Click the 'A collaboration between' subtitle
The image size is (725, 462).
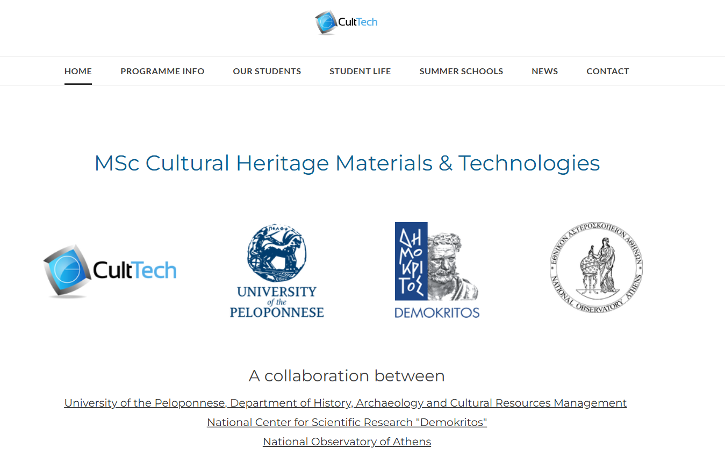(x=347, y=375)
